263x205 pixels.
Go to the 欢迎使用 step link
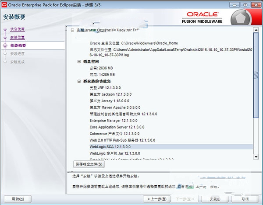(x=18, y=29)
